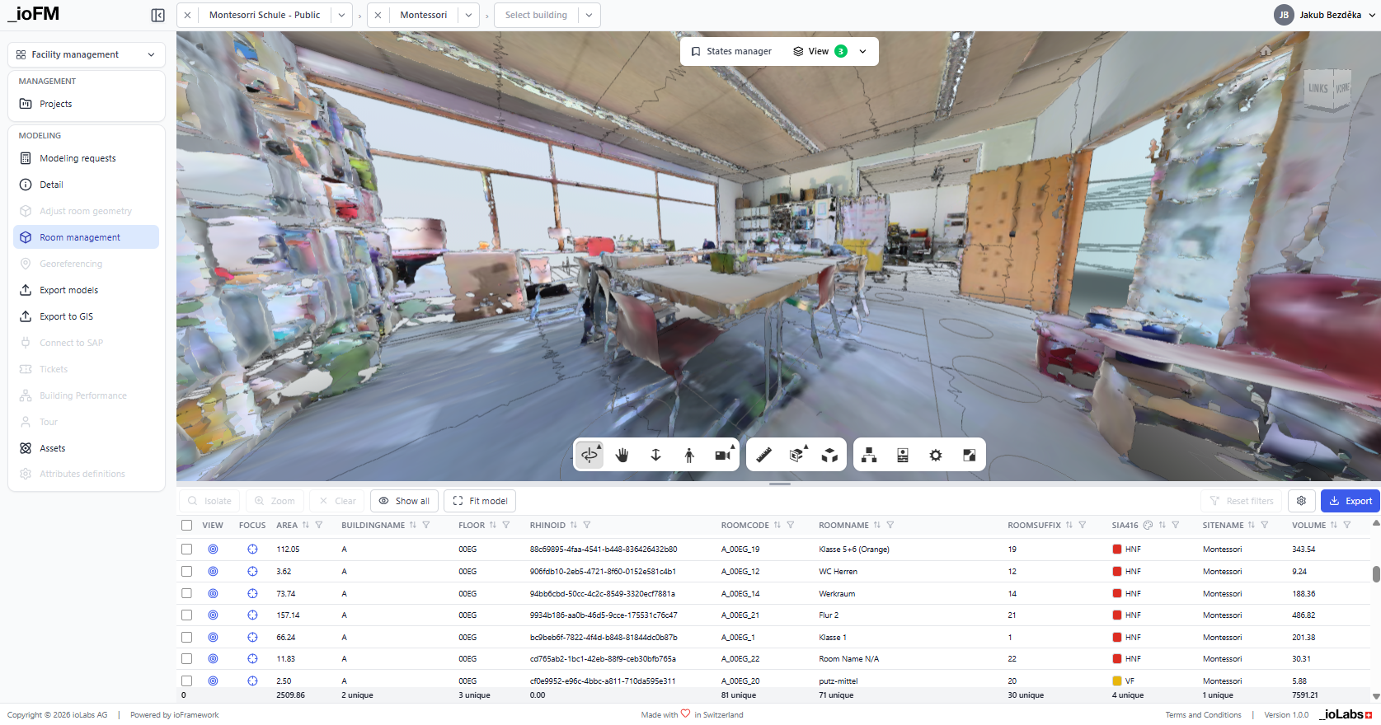Image resolution: width=1381 pixels, height=725 pixels.
Task: Click the explode model cube icon
Action: 830,455
